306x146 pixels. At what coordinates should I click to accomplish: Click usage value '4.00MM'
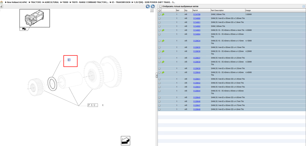[x=248, y=30]
